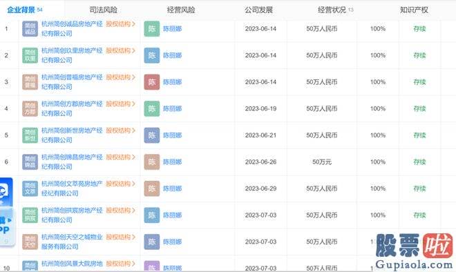Switch to 司法风险 tab
The height and width of the screenshot is (272, 456).
click(x=103, y=10)
